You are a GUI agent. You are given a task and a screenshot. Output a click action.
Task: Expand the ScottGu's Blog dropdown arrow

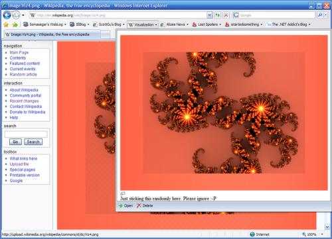tap(124, 24)
